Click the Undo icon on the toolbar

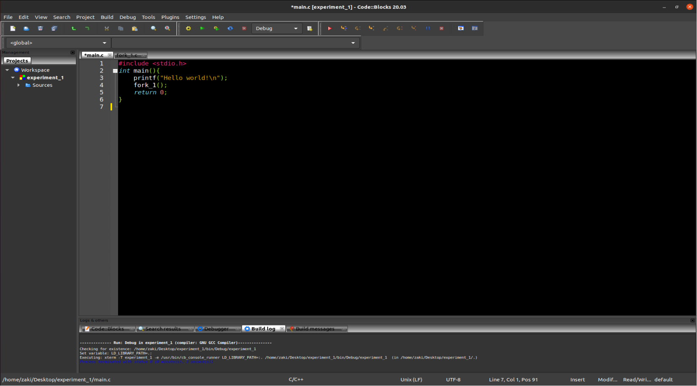(x=73, y=28)
